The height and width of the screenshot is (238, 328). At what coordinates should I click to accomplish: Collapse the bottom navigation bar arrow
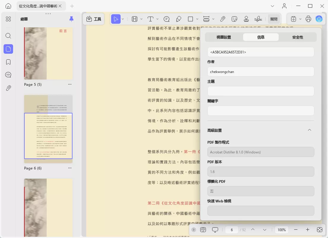(194, 230)
